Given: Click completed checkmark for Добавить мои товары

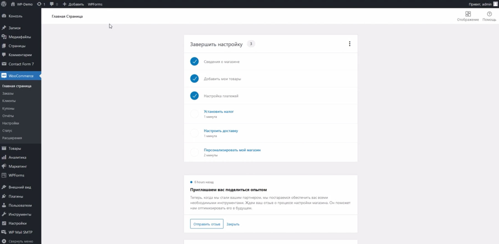Looking at the screenshot, I should pyautogui.click(x=194, y=79).
